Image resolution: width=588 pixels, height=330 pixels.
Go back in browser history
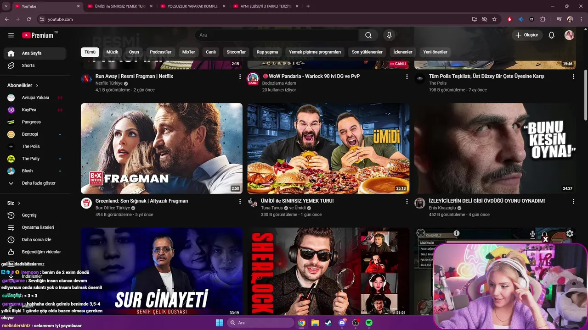pos(6,19)
